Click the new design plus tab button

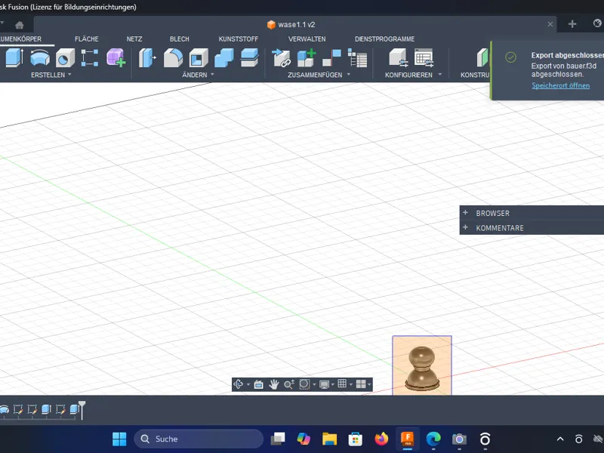pos(572,24)
